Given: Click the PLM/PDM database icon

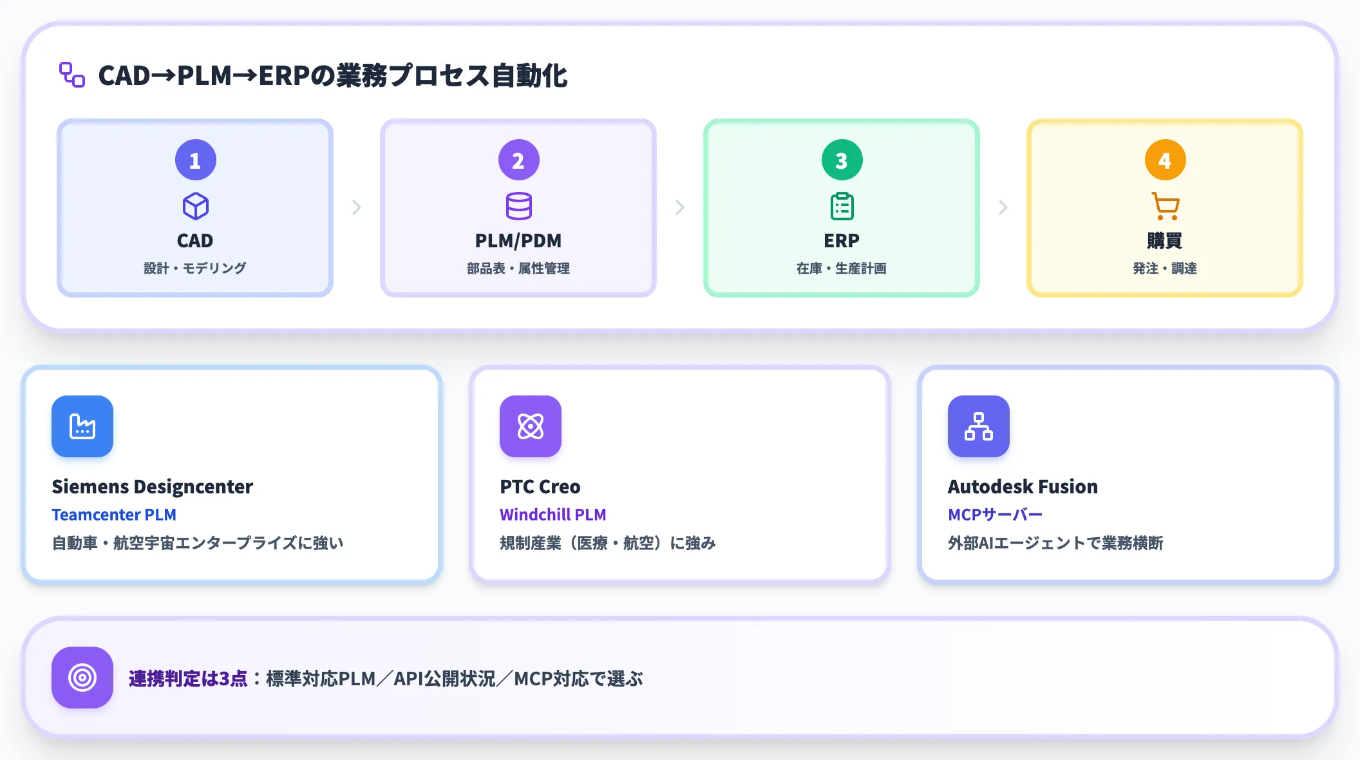Looking at the screenshot, I should [519, 206].
